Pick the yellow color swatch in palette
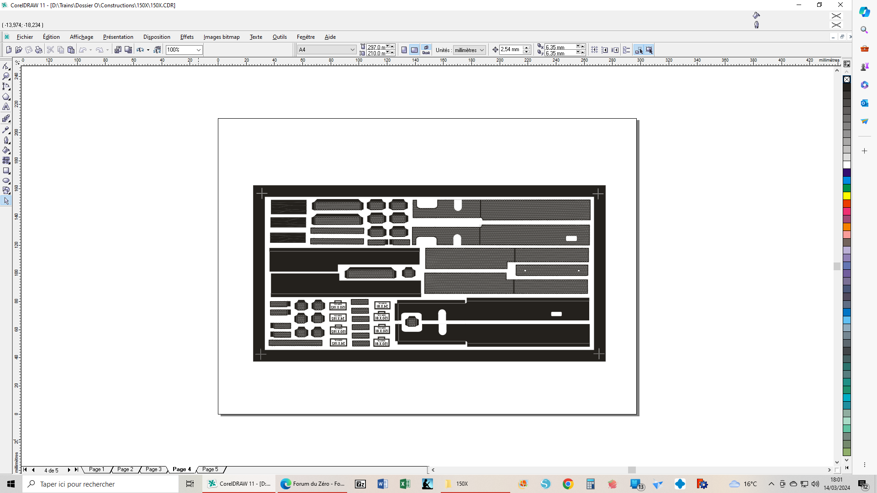The height and width of the screenshot is (493, 877). click(x=846, y=196)
